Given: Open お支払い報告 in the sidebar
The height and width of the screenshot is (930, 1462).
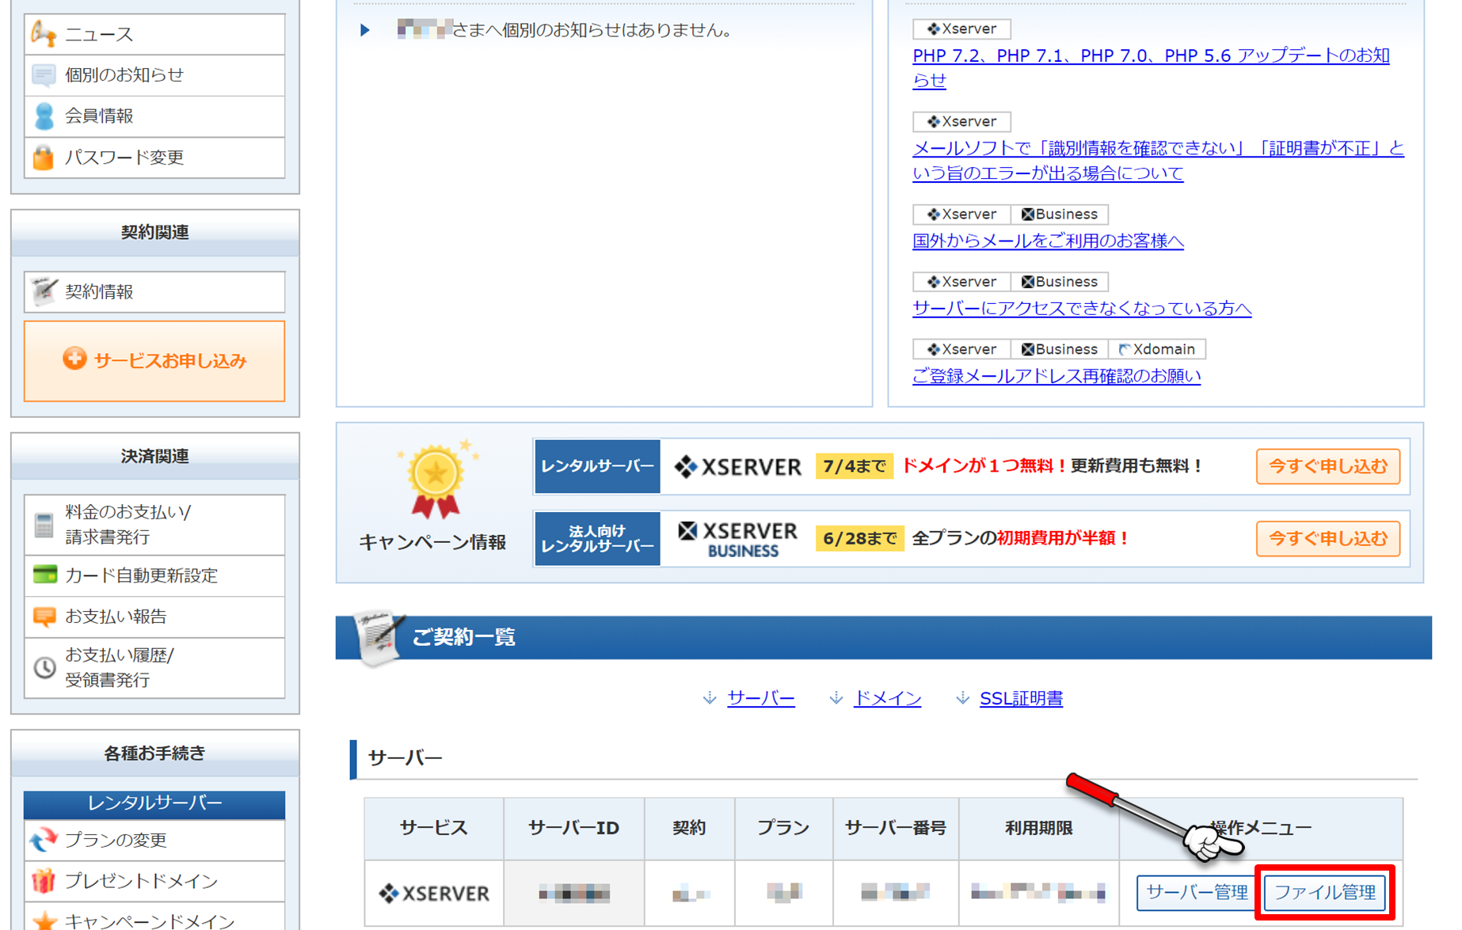Looking at the screenshot, I should (154, 617).
